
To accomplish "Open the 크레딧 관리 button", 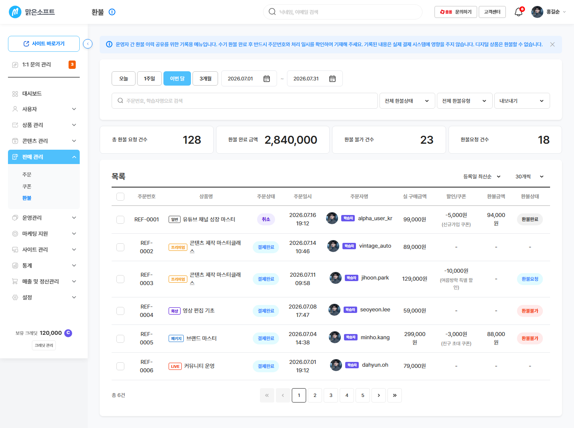I will click(44, 346).
